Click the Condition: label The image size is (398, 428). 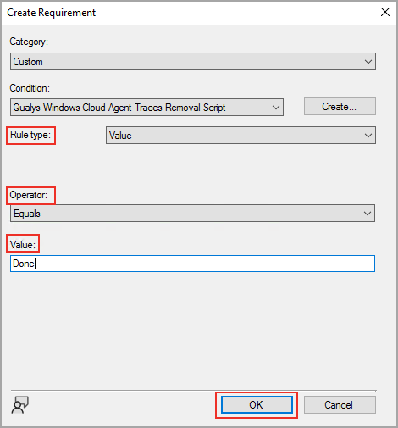pos(30,88)
